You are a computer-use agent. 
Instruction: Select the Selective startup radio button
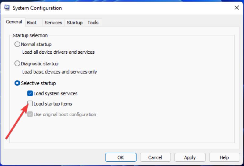tap(17, 83)
